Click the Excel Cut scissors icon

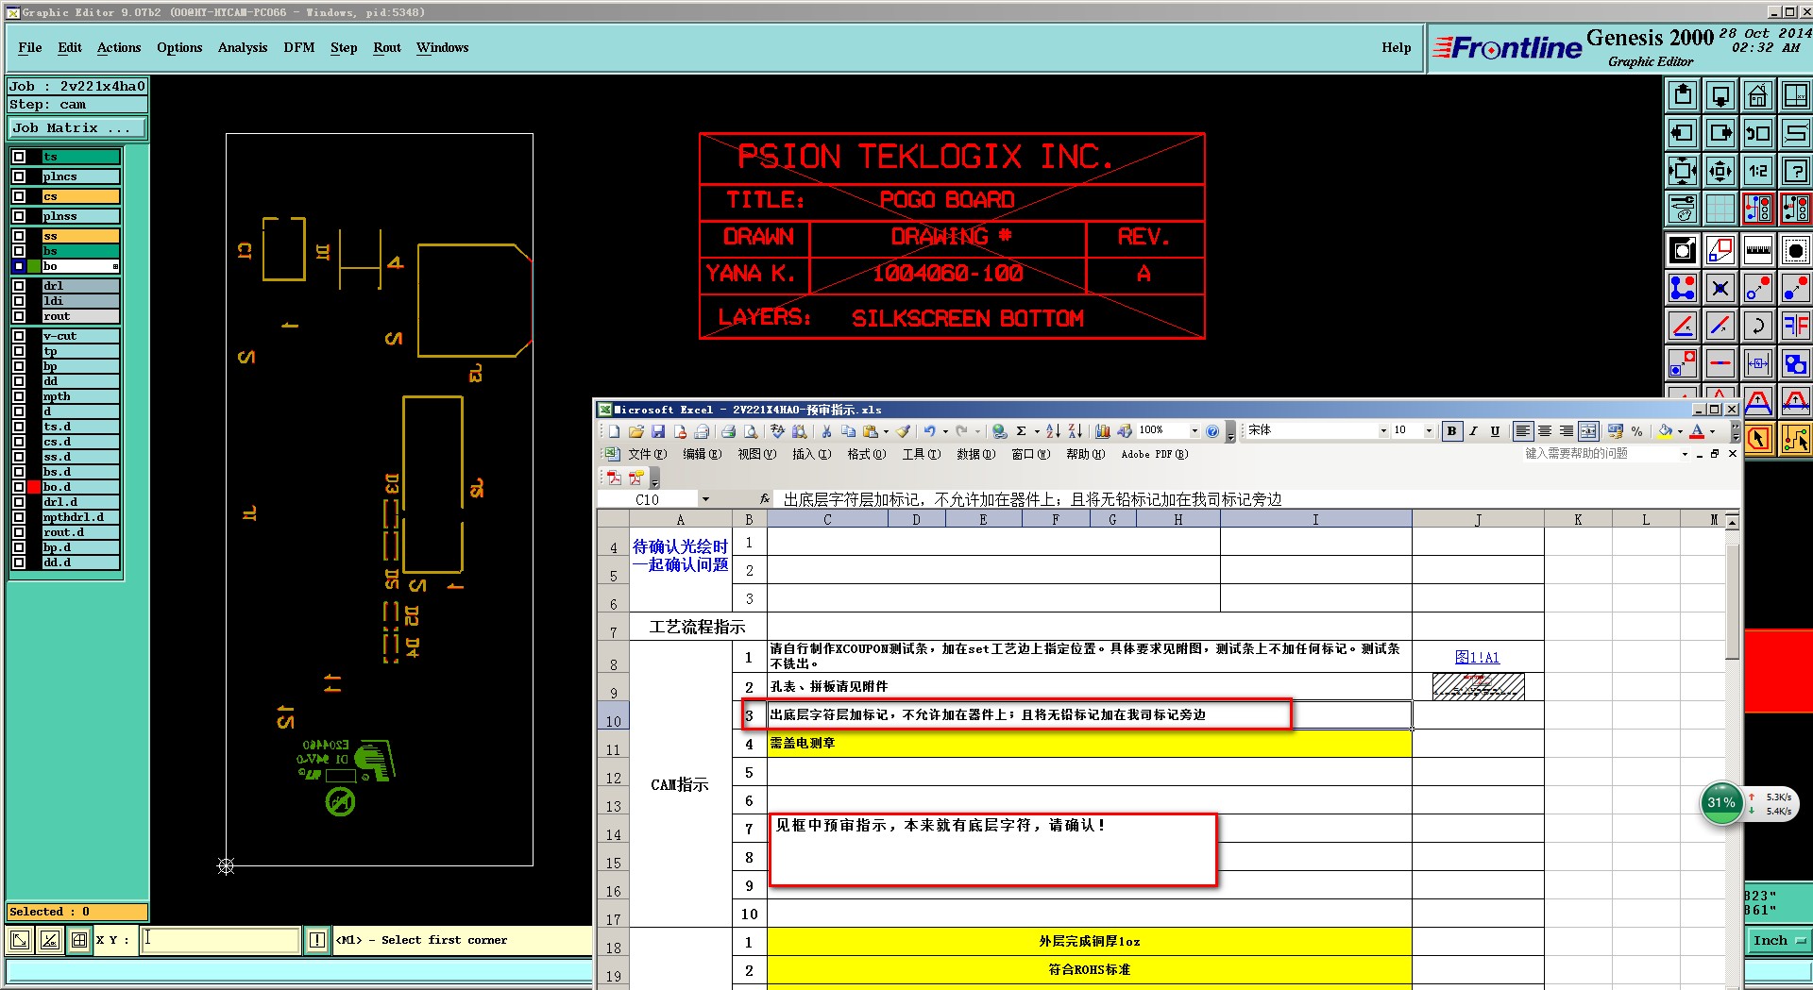click(826, 431)
